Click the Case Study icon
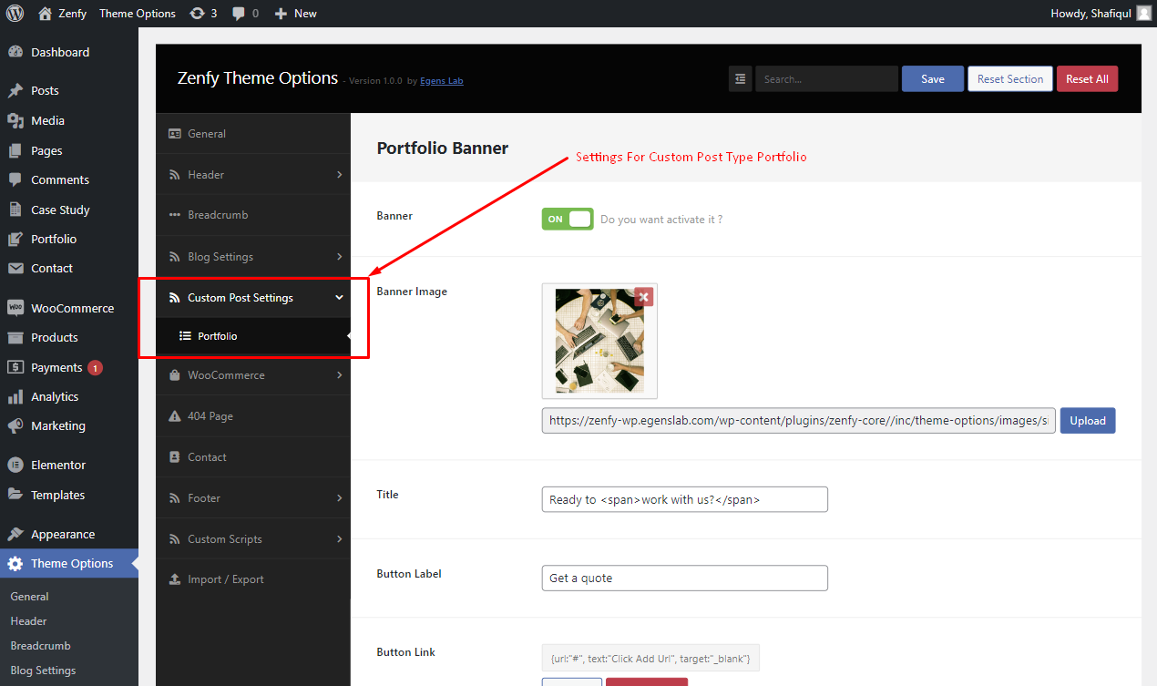 point(15,210)
